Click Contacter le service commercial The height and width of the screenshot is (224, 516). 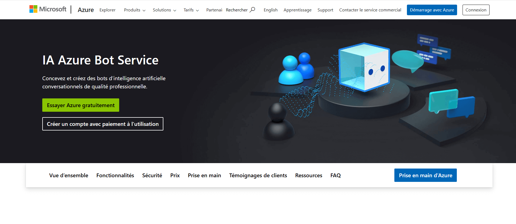point(370,10)
